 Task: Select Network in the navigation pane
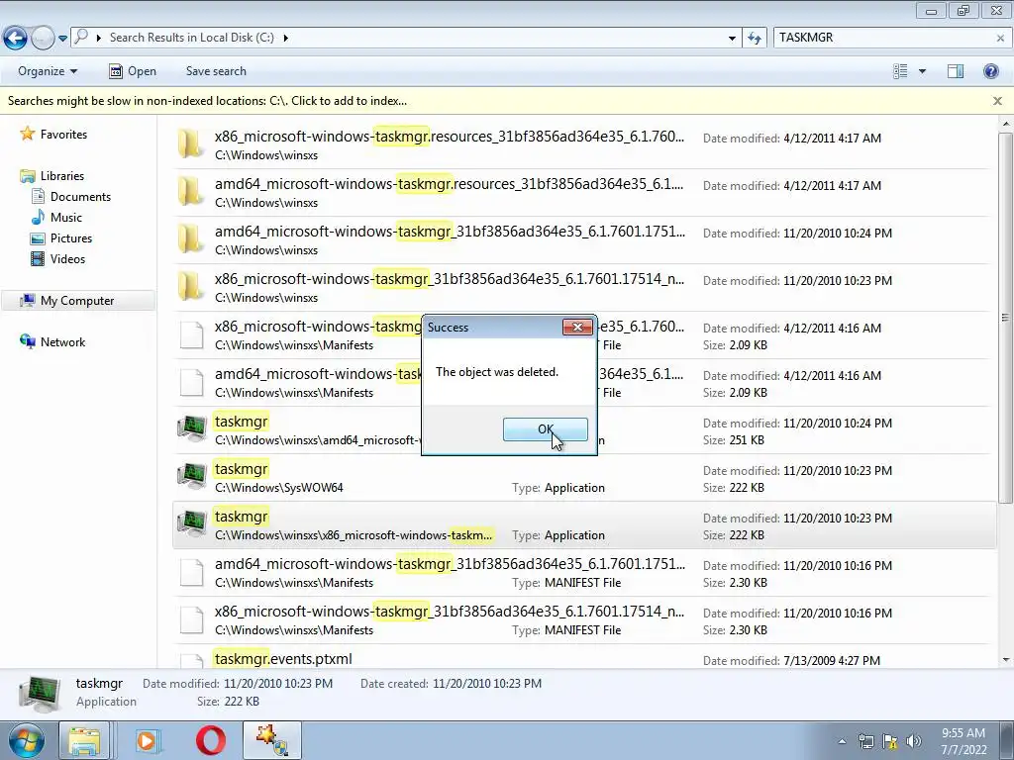pyautogui.click(x=62, y=341)
